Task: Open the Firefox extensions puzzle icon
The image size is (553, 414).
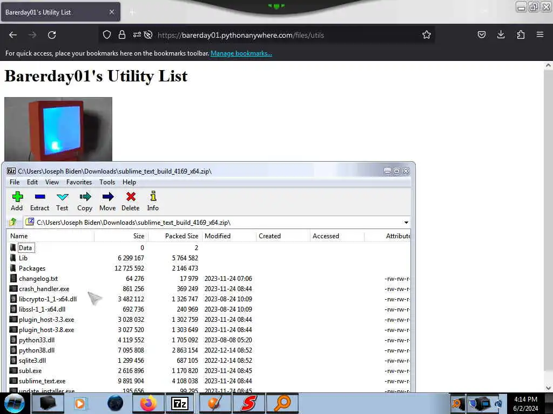Action: click(521, 34)
